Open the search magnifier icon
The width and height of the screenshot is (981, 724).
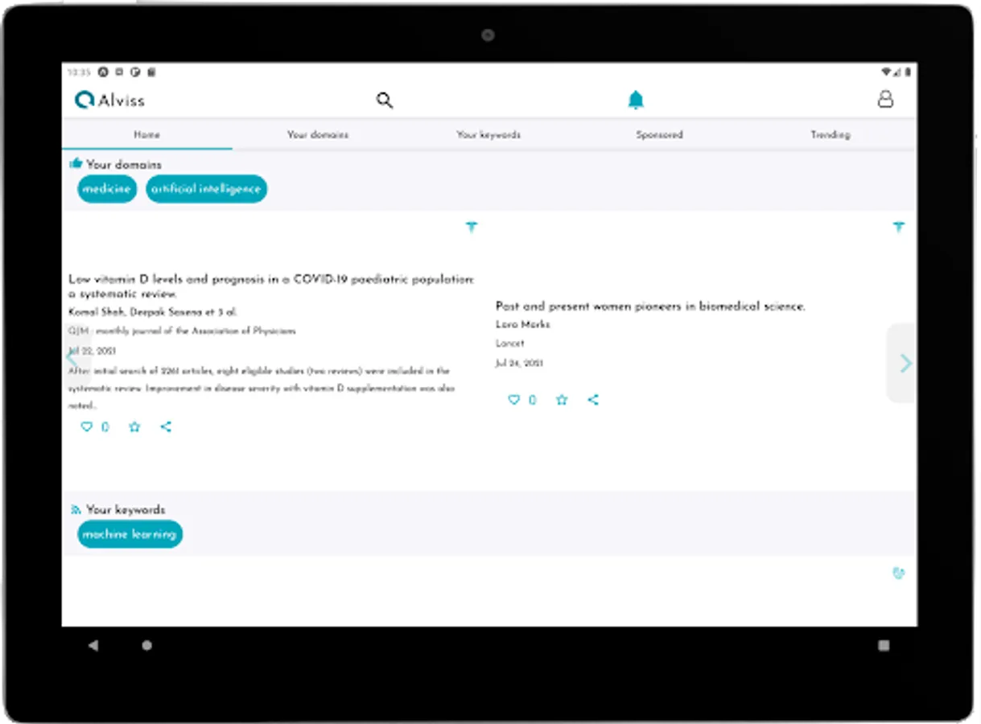coord(385,101)
